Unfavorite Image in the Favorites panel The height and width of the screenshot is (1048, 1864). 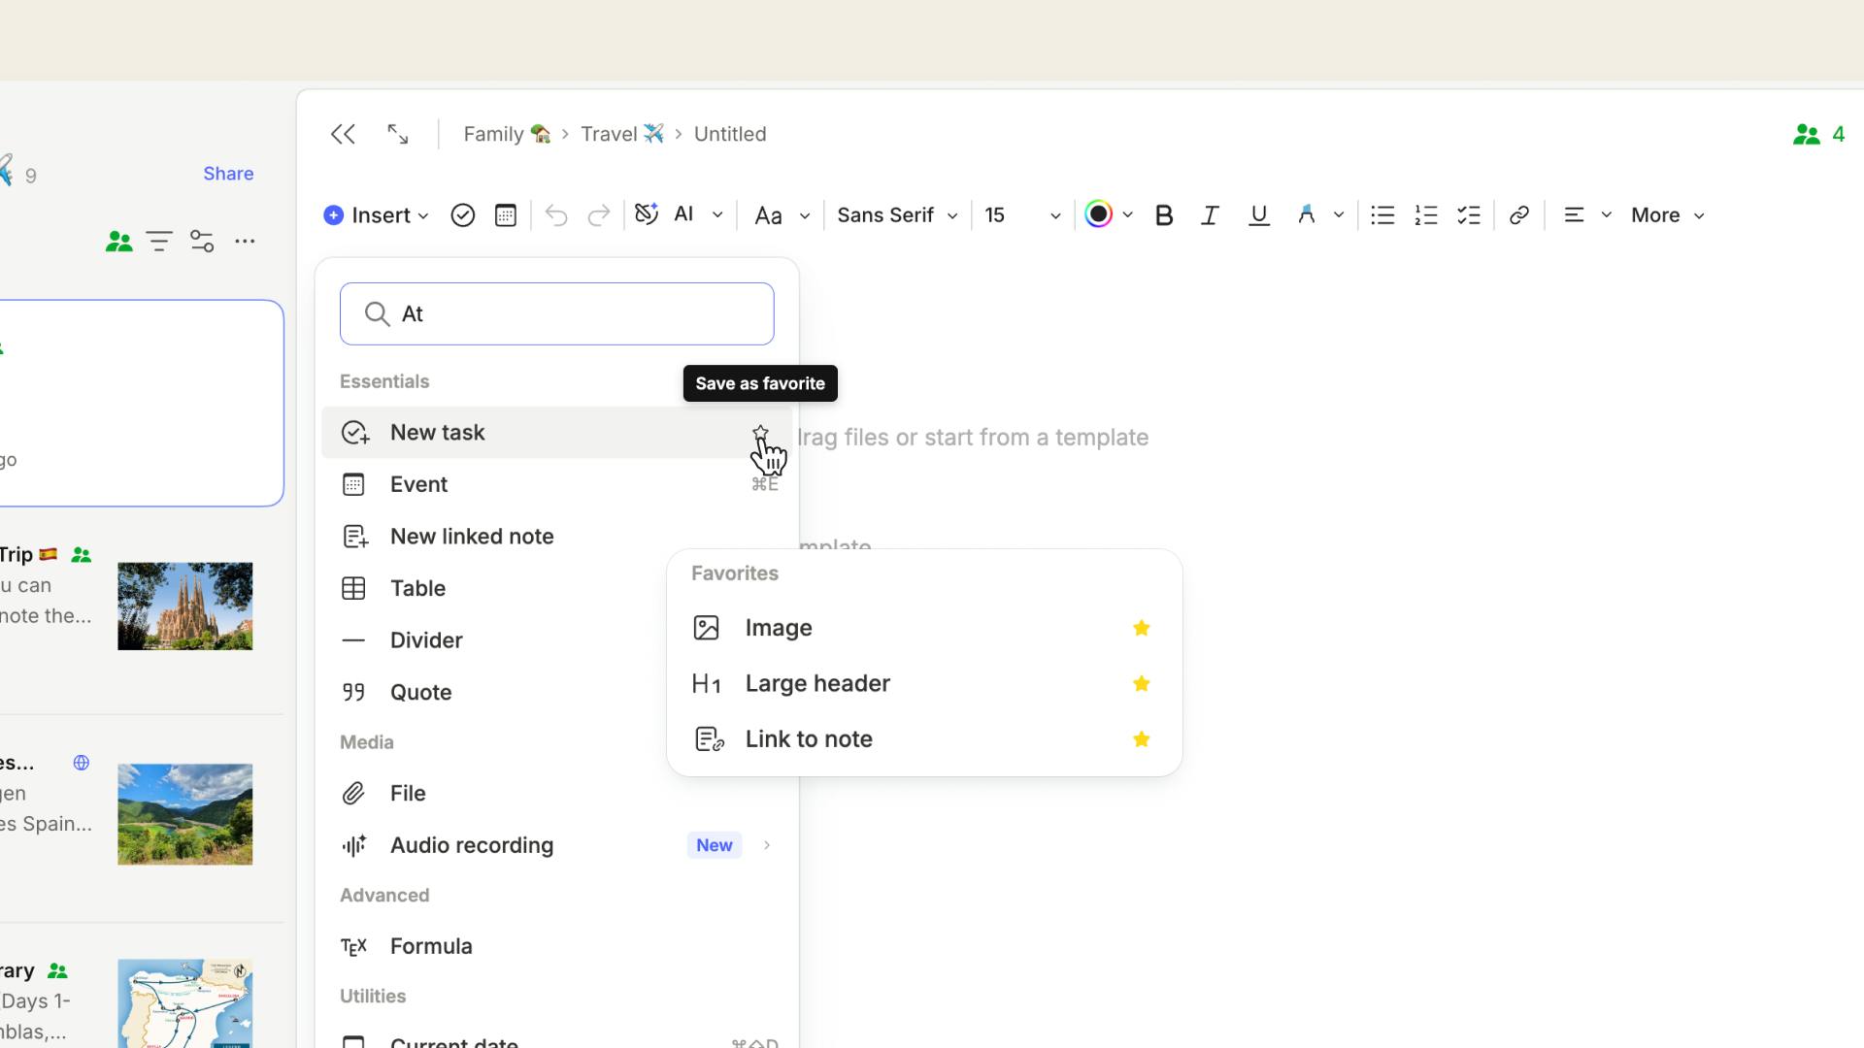tap(1142, 628)
